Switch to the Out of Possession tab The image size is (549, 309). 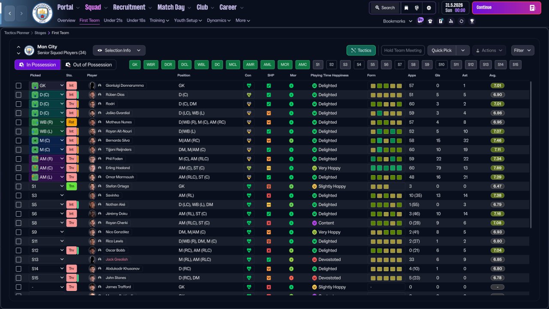(x=88, y=65)
